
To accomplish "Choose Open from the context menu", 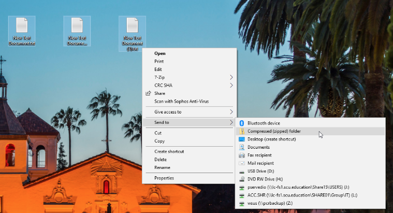I will click(189, 53).
